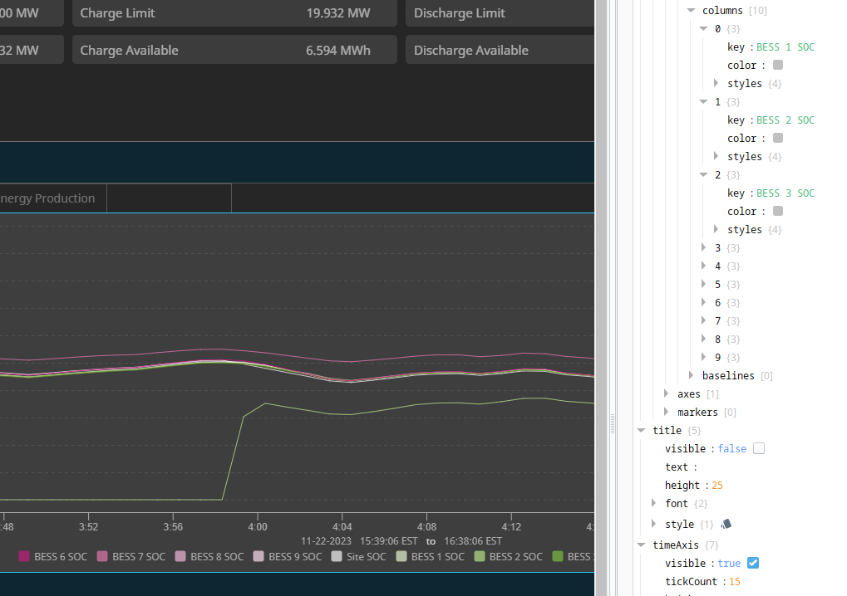Enable the title visible checkbox

[x=759, y=449]
